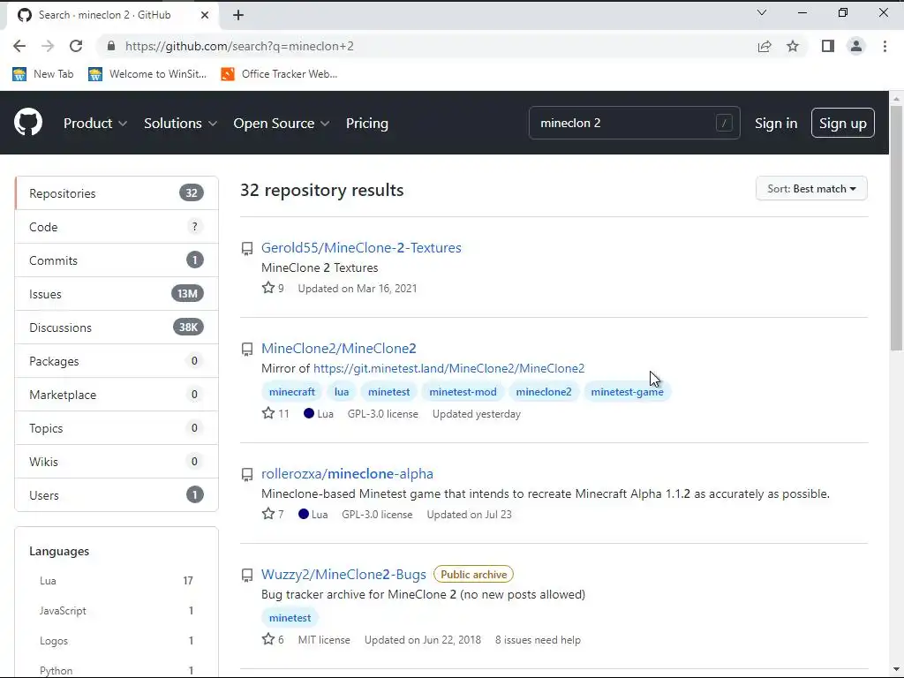
Task: Open the browser profile icon
Action: 856,46
